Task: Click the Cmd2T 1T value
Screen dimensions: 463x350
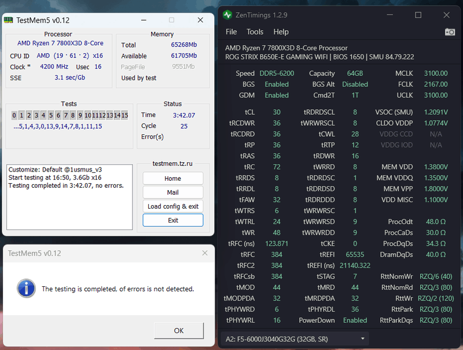Action: coord(355,95)
